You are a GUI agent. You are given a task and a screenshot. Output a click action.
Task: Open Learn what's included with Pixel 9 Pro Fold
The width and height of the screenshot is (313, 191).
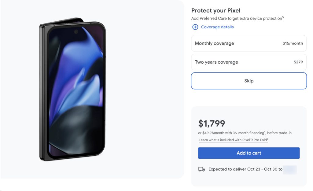(232, 140)
